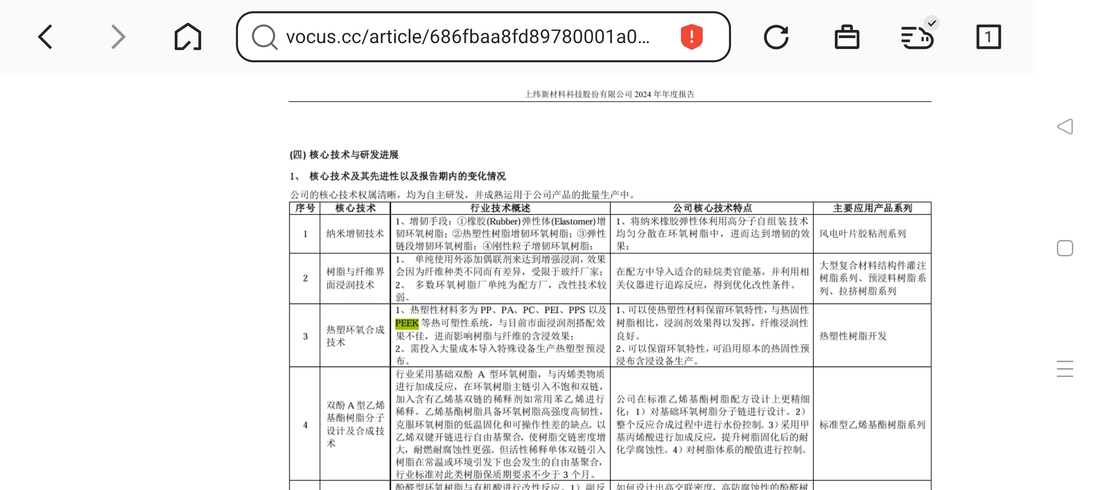Tap the browser back arrow
Image resolution: width=1095 pixels, height=490 pixels.
[x=45, y=37]
